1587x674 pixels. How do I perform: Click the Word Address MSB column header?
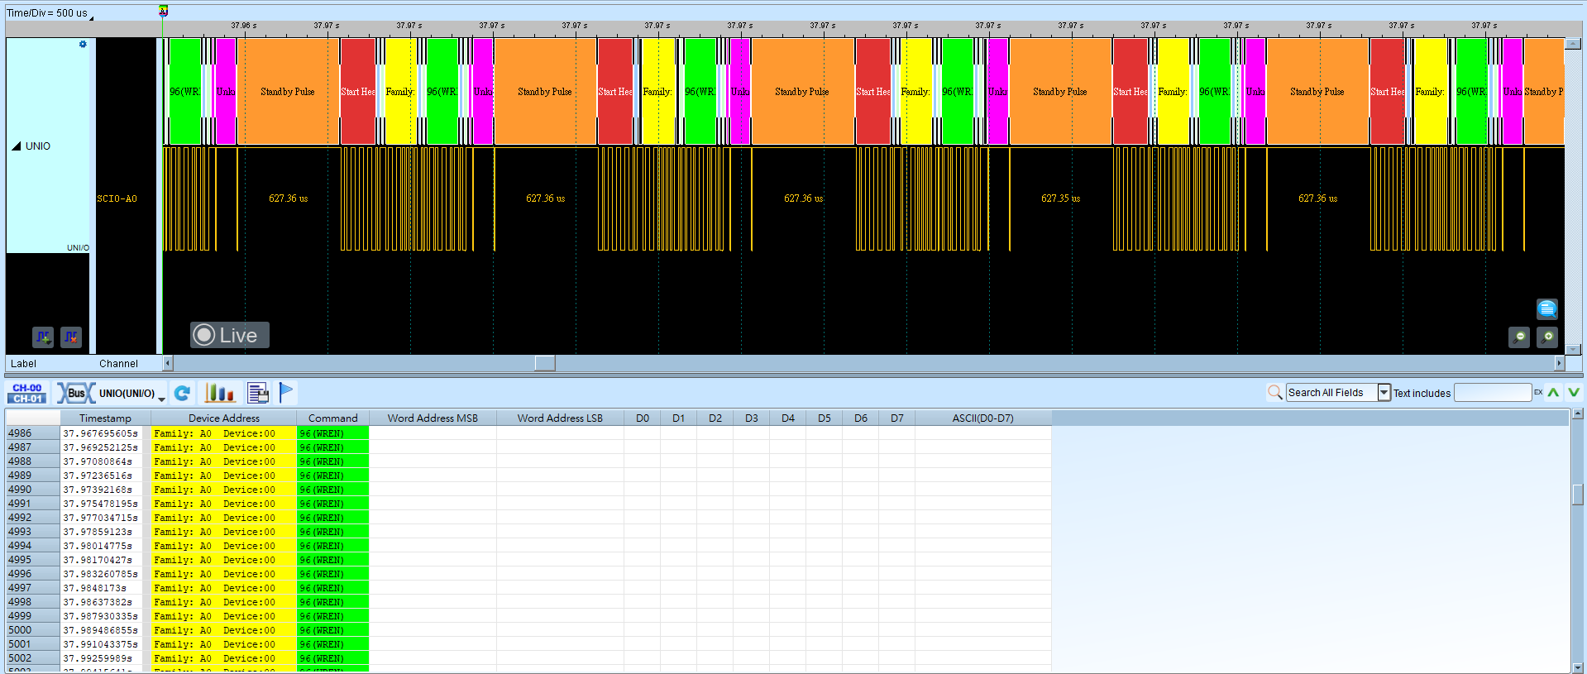point(433,418)
